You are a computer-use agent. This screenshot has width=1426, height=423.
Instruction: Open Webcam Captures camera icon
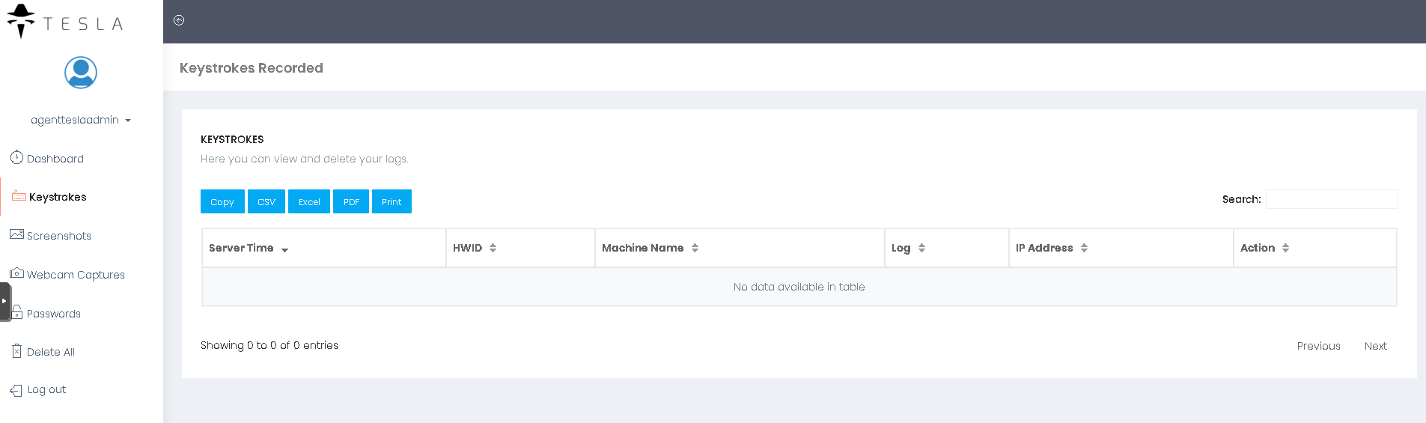coord(16,273)
